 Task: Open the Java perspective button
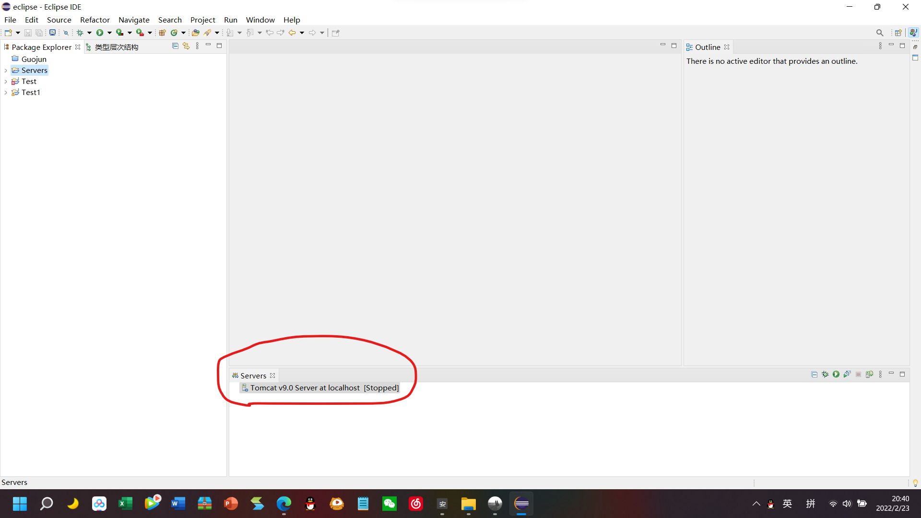coord(913,33)
